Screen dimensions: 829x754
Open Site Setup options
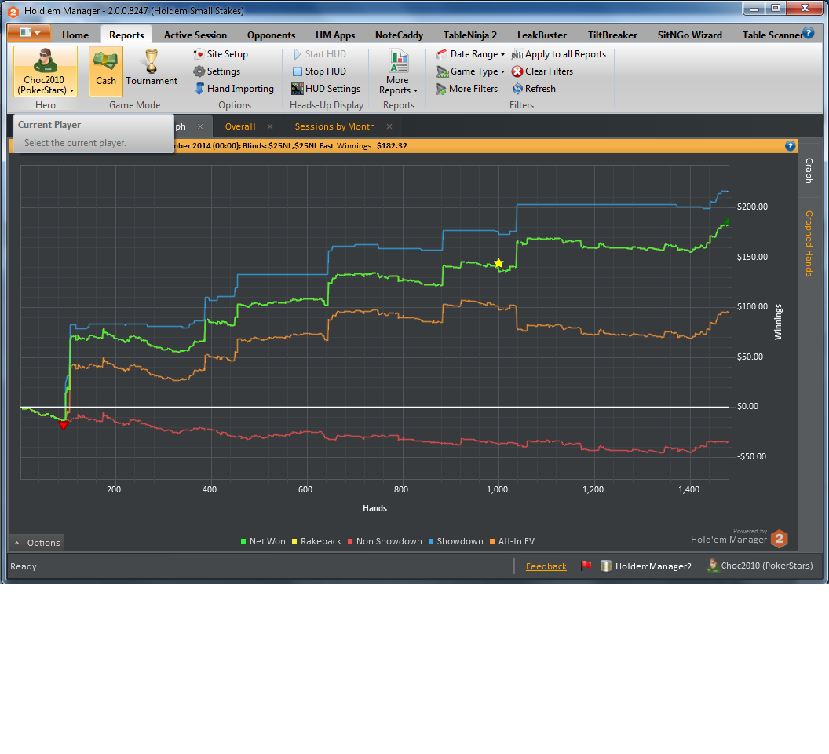[x=221, y=54]
